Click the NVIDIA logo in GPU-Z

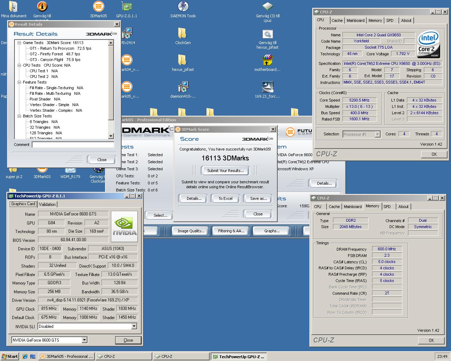[125, 226]
